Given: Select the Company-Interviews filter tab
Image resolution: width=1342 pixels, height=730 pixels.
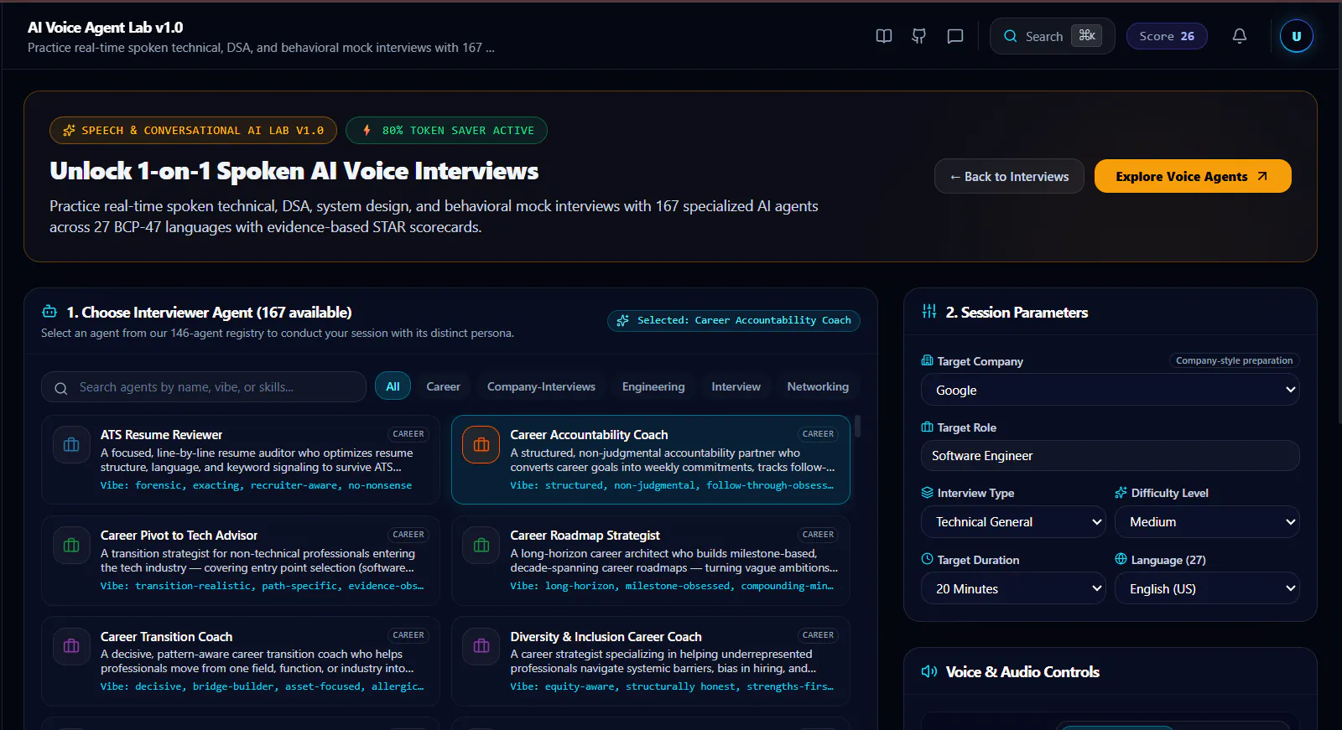Looking at the screenshot, I should click(x=541, y=386).
